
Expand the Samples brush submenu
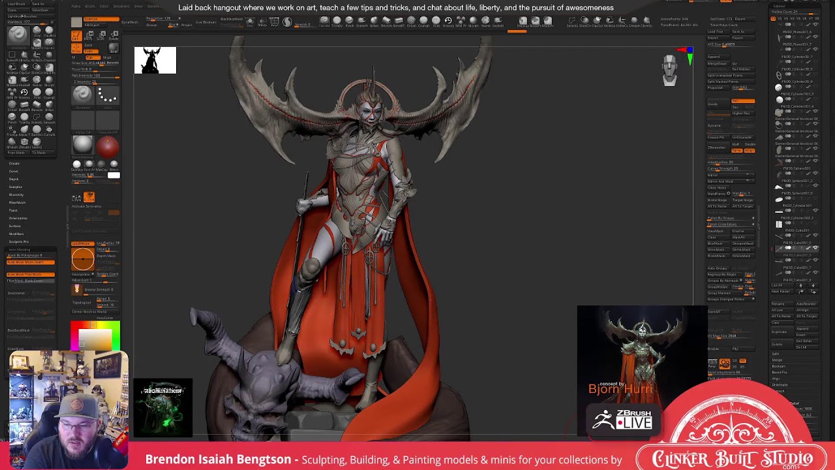tap(16, 187)
